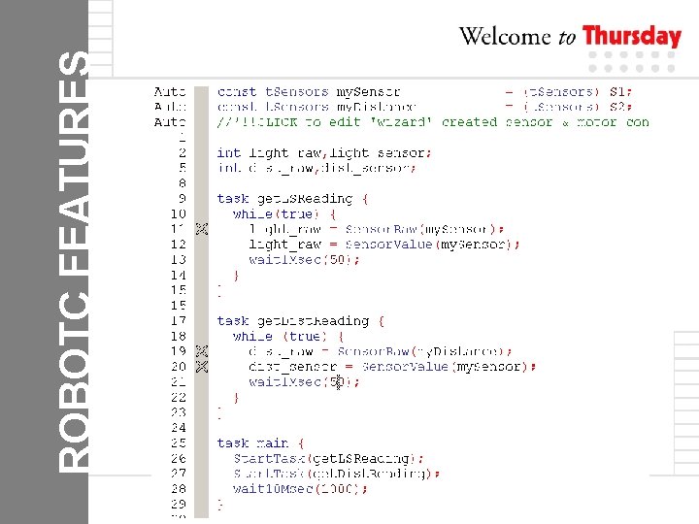Click breakpoint marker on line 20
Viewport: 699px width, 524px height.
pos(202,366)
